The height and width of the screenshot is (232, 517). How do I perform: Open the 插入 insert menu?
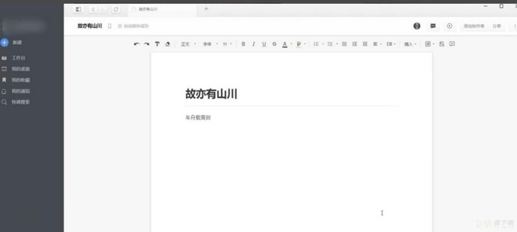click(x=410, y=44)
